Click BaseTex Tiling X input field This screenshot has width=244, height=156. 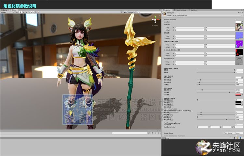pyautogui.click(x=189, y=28)
